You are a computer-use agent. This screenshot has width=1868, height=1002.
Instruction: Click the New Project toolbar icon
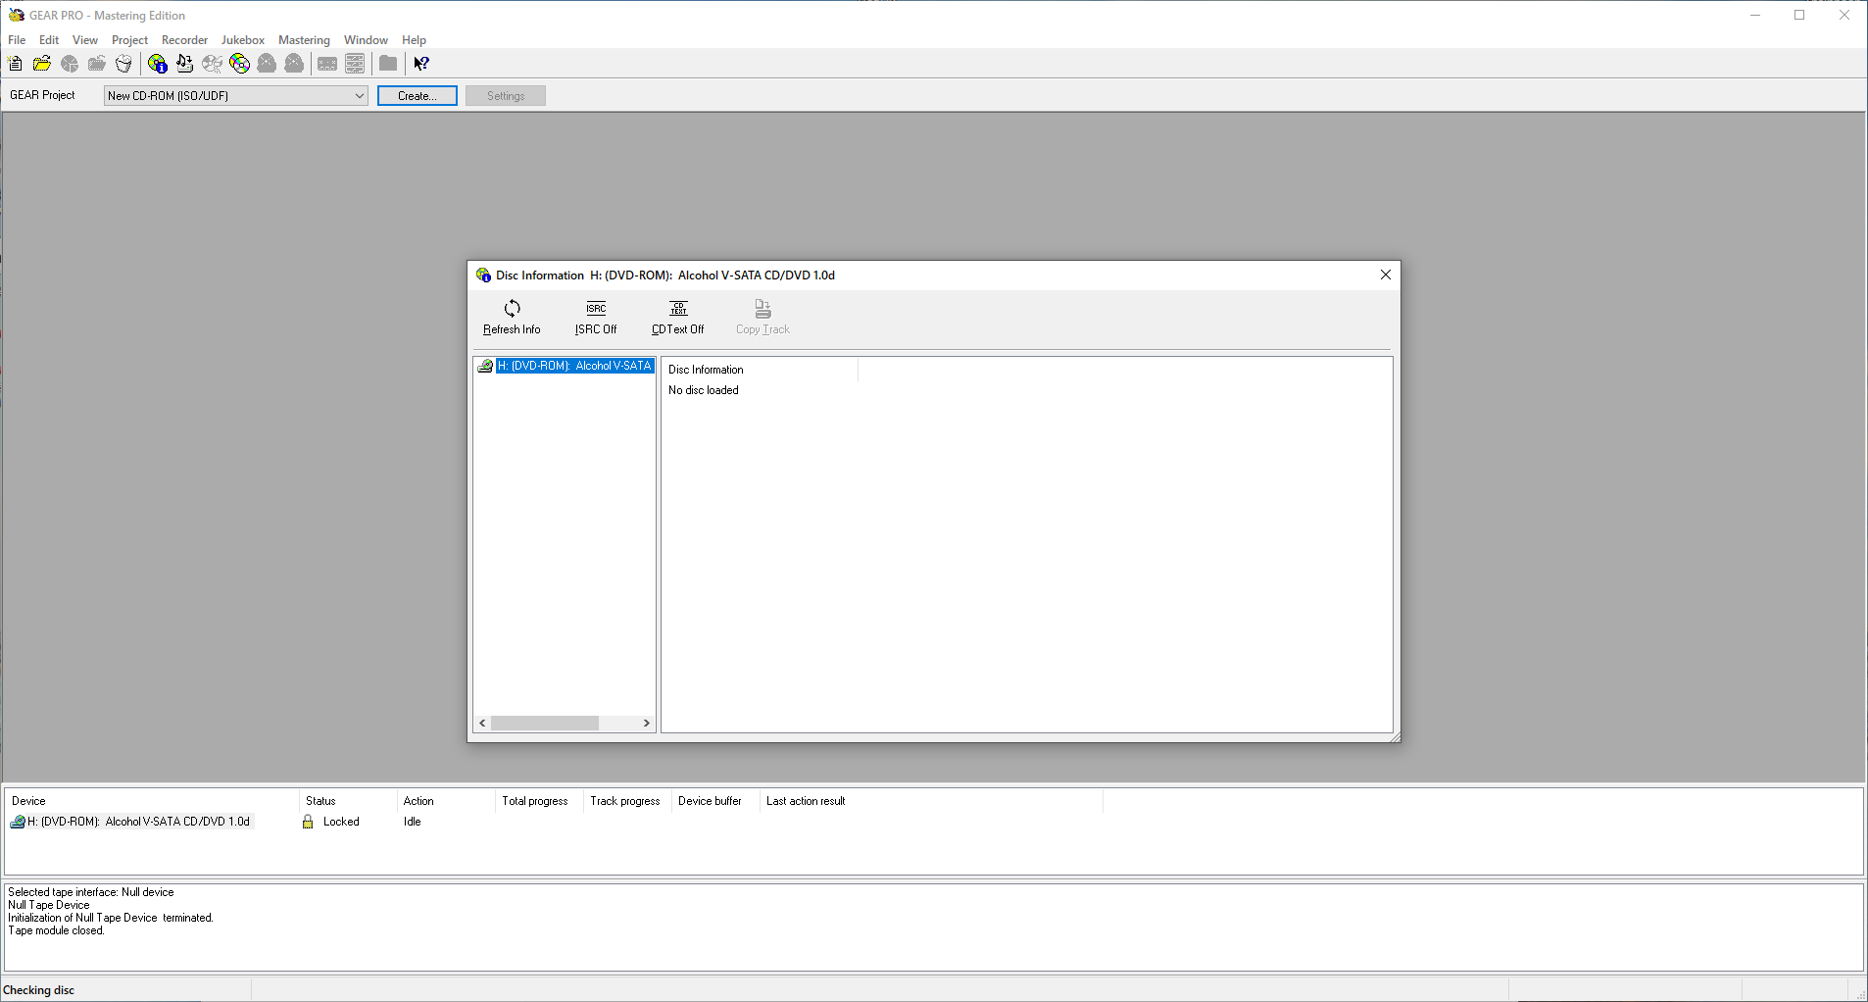coord(15,64)
